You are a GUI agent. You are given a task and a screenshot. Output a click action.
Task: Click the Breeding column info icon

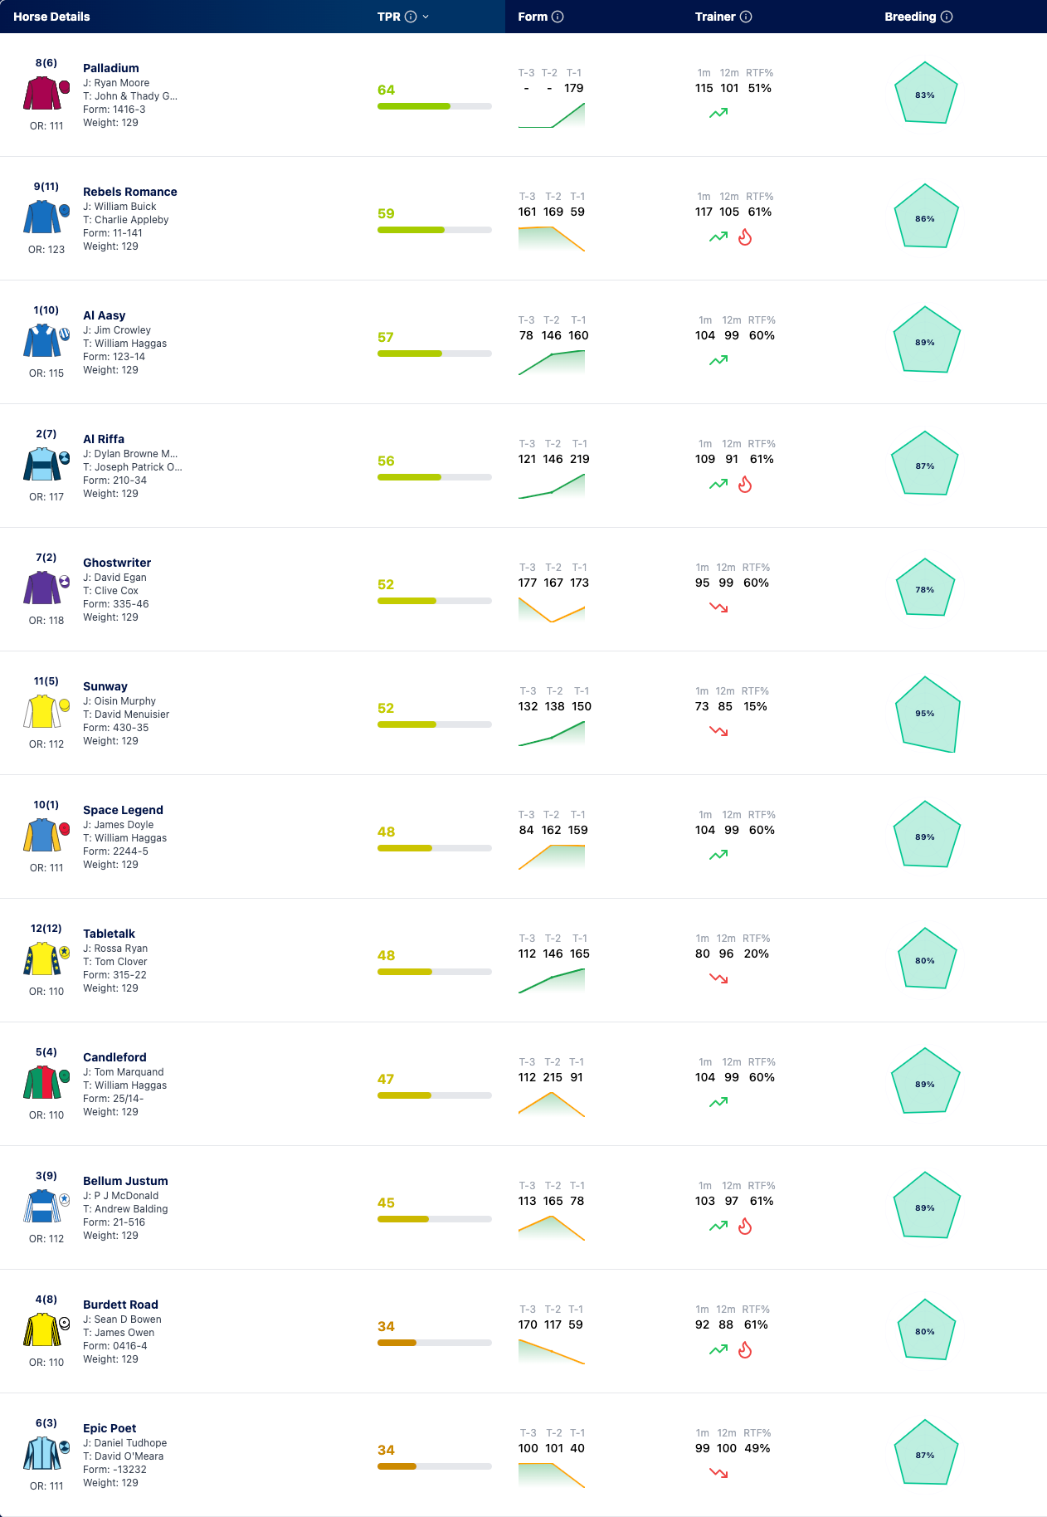point(947,17)
